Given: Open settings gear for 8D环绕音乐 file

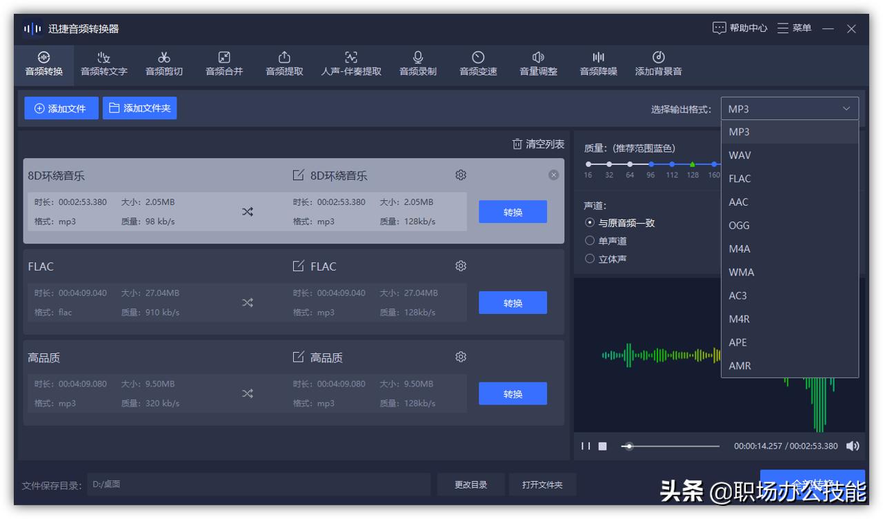Looking at the screenshot, I should 460,175.
